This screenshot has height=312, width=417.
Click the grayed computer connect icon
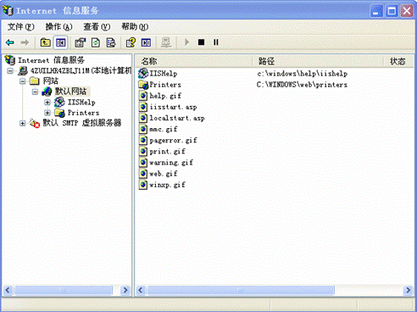click(x=166, y=42)
